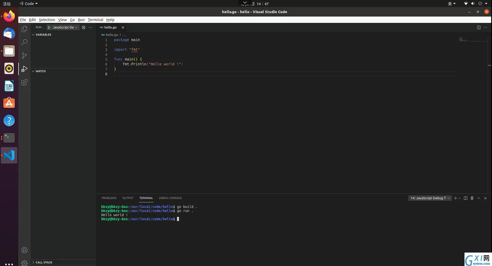The height and width of the screenshot is (266, 492).
Task: Open launch.json via debug gear icon
Action: (x=84, y=27)
